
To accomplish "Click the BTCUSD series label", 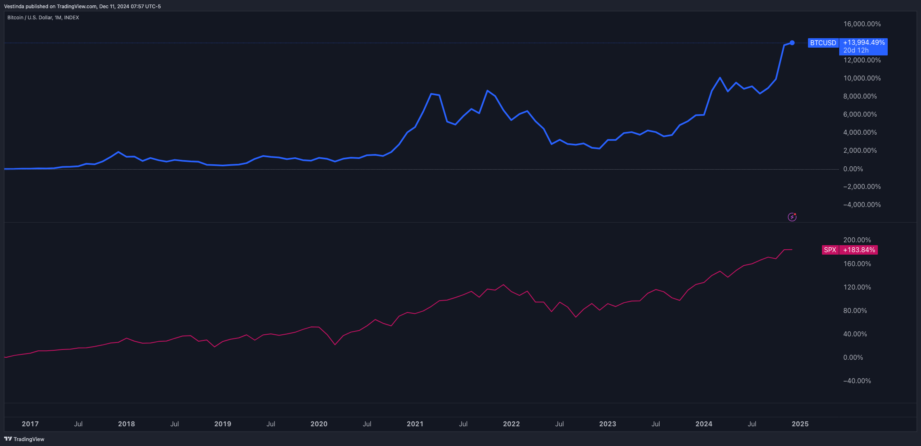I will tap(823, 43).
